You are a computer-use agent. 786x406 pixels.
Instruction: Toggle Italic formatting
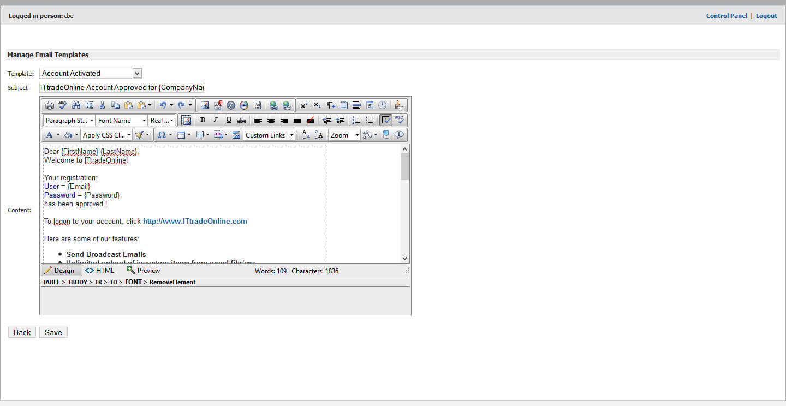pos(216,120)
